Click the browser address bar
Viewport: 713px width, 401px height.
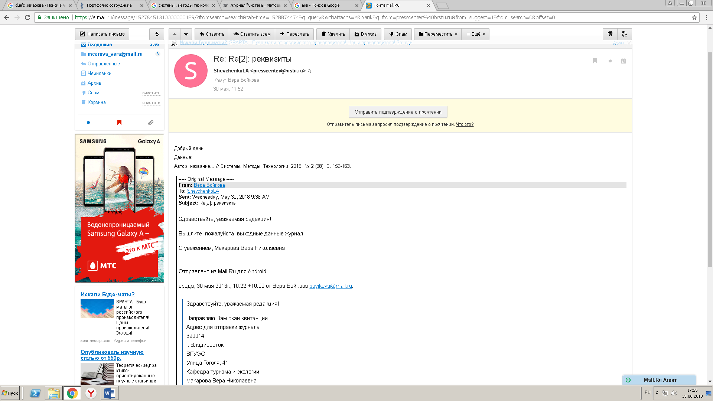tap(371, 17)
